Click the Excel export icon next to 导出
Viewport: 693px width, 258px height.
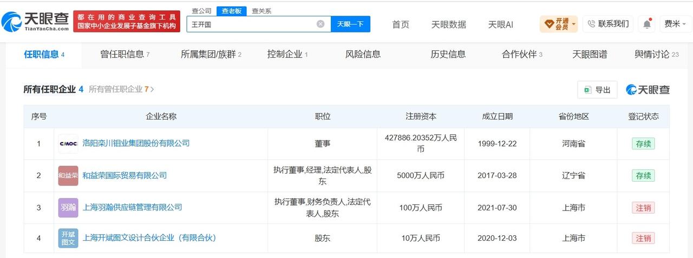pos(587,90)
